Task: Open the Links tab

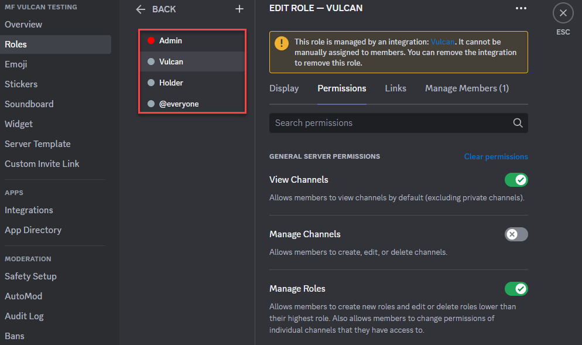Action: [x=395, y=88]
